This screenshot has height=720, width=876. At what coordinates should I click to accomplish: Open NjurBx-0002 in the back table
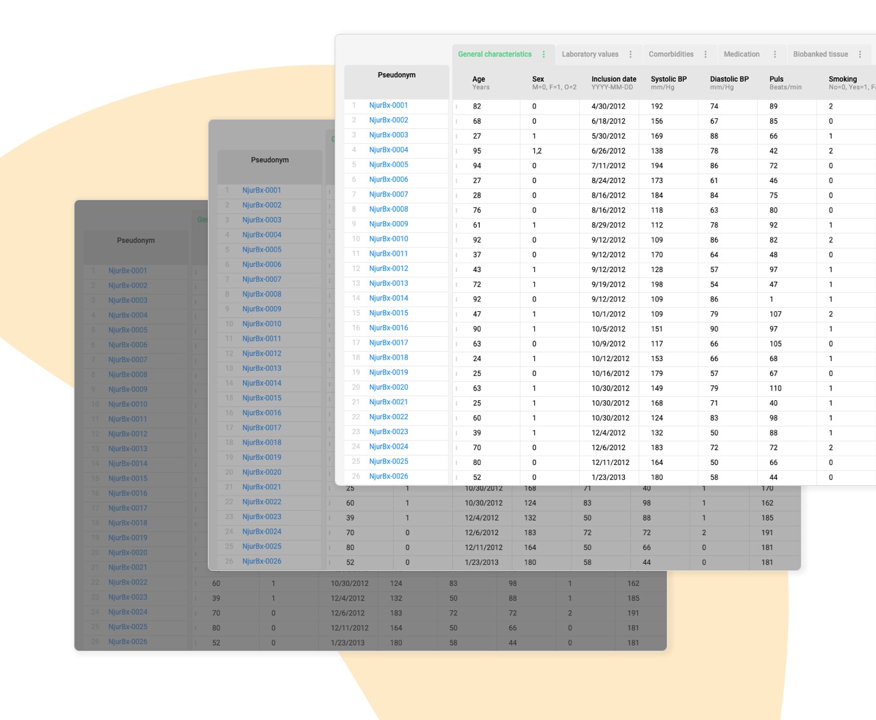tap(127, 285)
